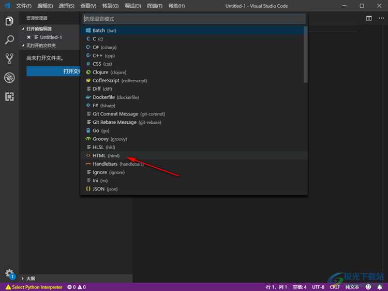Select the Go (go) language mode
This screenshot has width=388, height=291.
click(194, 130)
